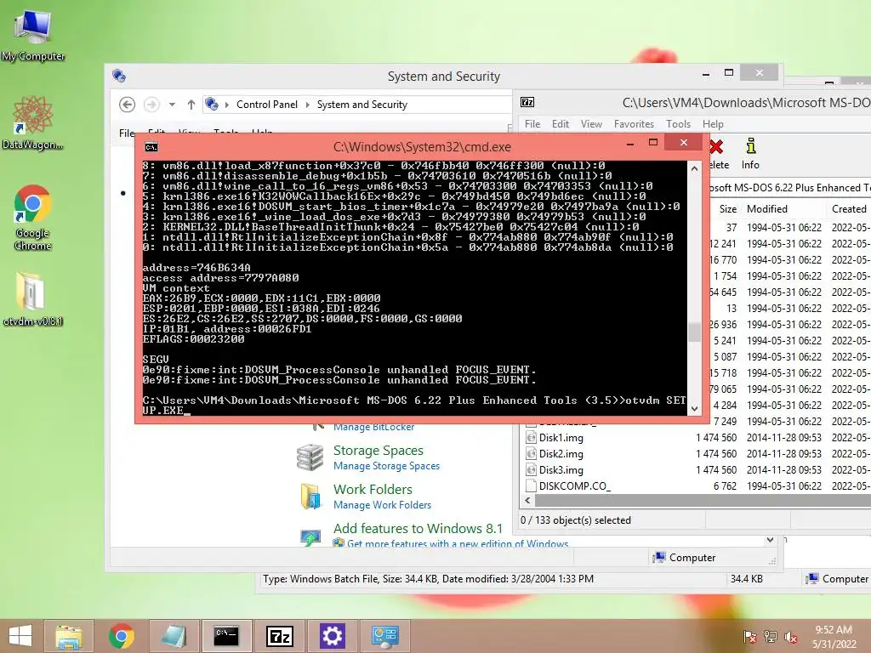Image resolution: width=871 pixels, height=653 pixels.
Task: Click the cmd console scrollbar thumb
Action: [694, 332]
